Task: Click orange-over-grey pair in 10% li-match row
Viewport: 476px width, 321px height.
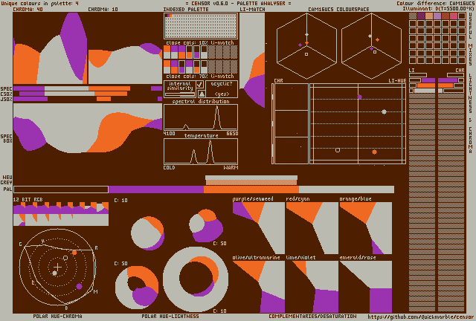Action: 167,52
